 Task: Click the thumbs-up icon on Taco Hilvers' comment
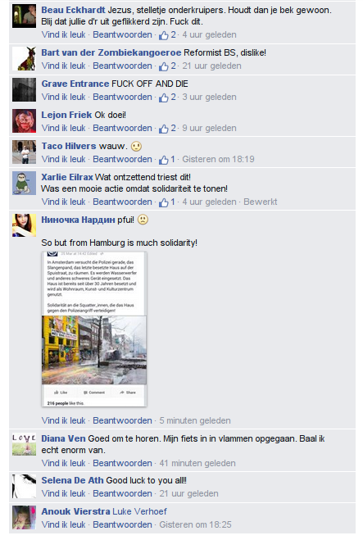point(164,160)
